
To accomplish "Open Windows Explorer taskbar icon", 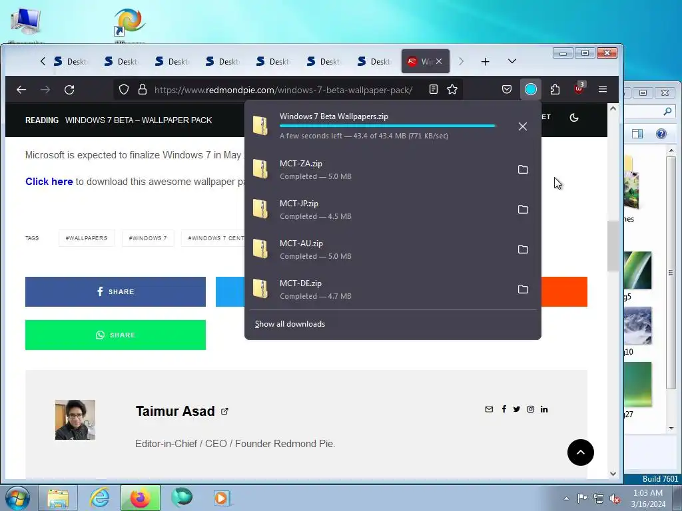I will pyautogui.click(x=59, y=498).
